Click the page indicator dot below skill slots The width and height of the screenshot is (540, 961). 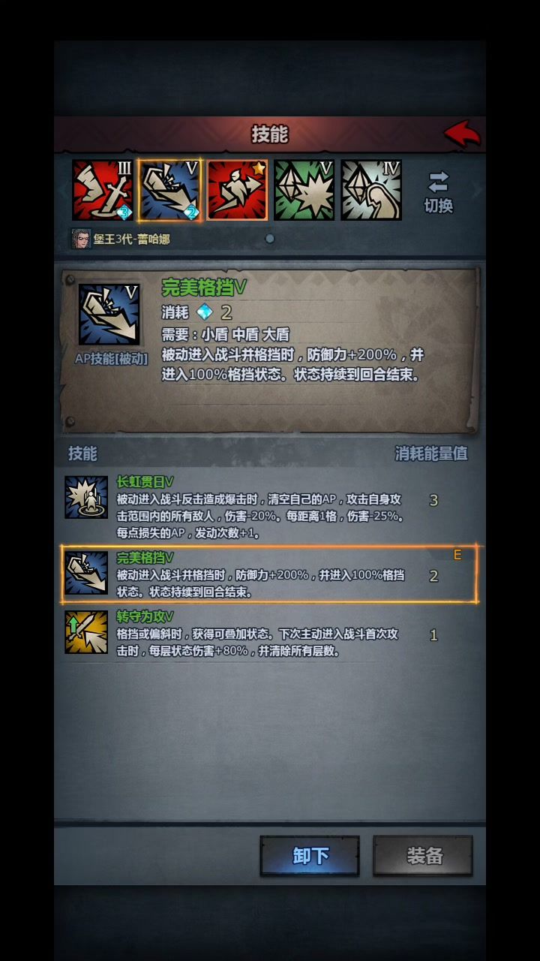click(x=270, y=239)
